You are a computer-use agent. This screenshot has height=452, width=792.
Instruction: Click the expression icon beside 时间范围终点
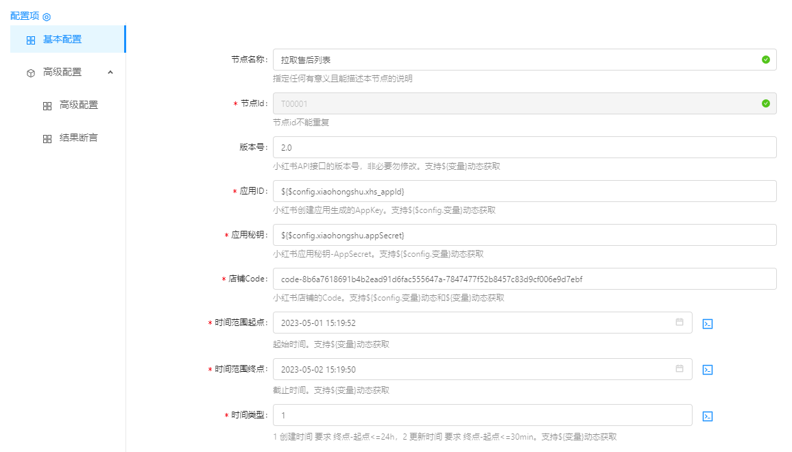708,370
